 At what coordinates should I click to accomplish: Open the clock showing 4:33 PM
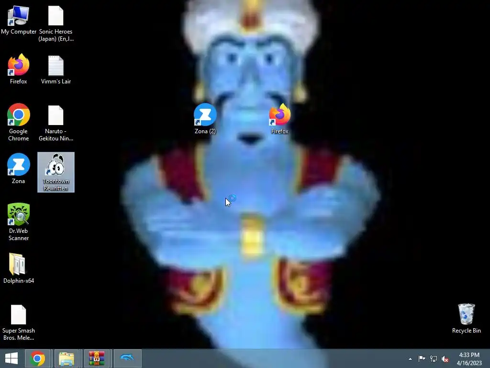tap(469, 358)
